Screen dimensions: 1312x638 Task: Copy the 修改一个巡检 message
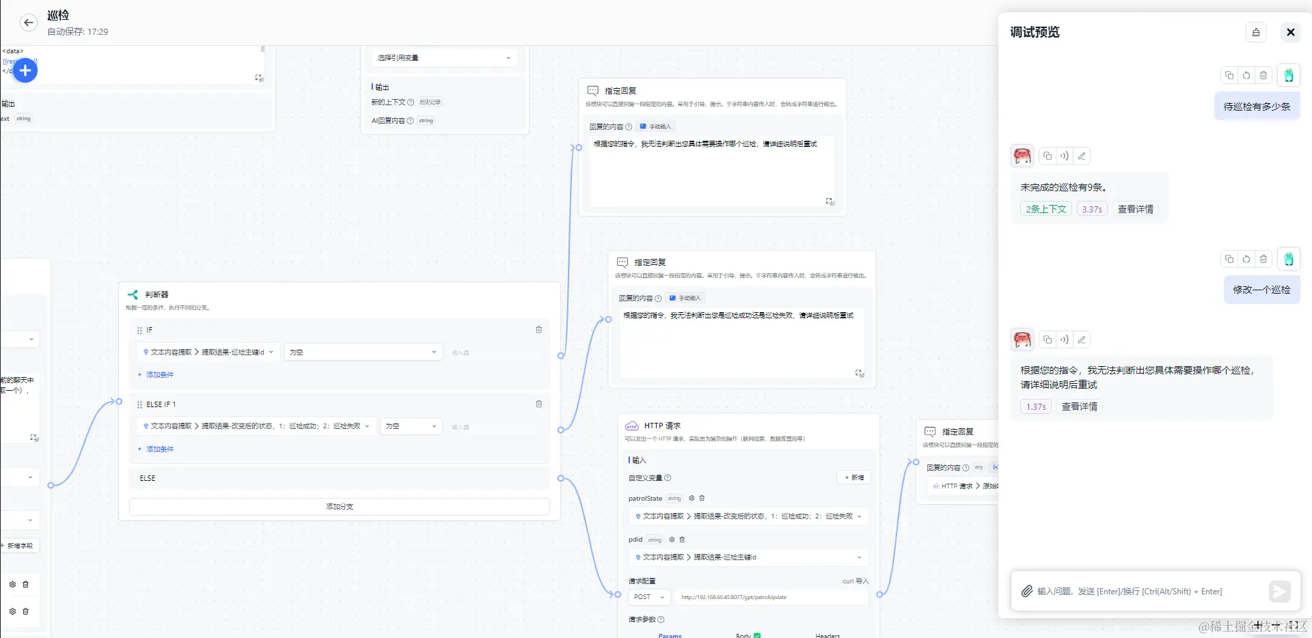point(1229,259)
